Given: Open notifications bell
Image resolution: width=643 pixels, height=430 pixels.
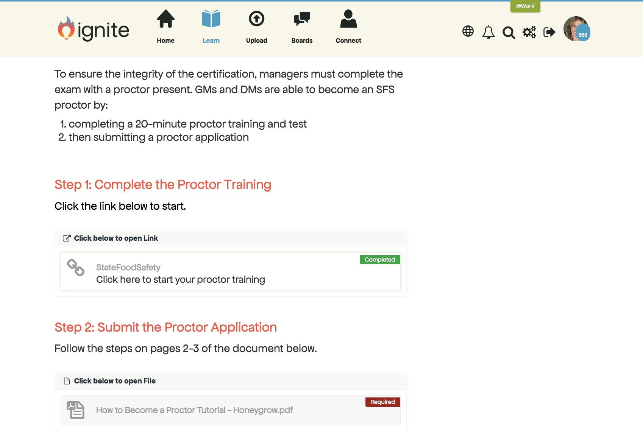Looking at the screenshot, I should [x=488, y=32].
